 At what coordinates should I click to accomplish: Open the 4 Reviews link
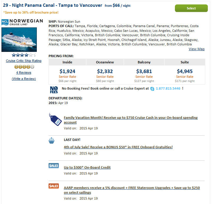[x=24, y=73]
